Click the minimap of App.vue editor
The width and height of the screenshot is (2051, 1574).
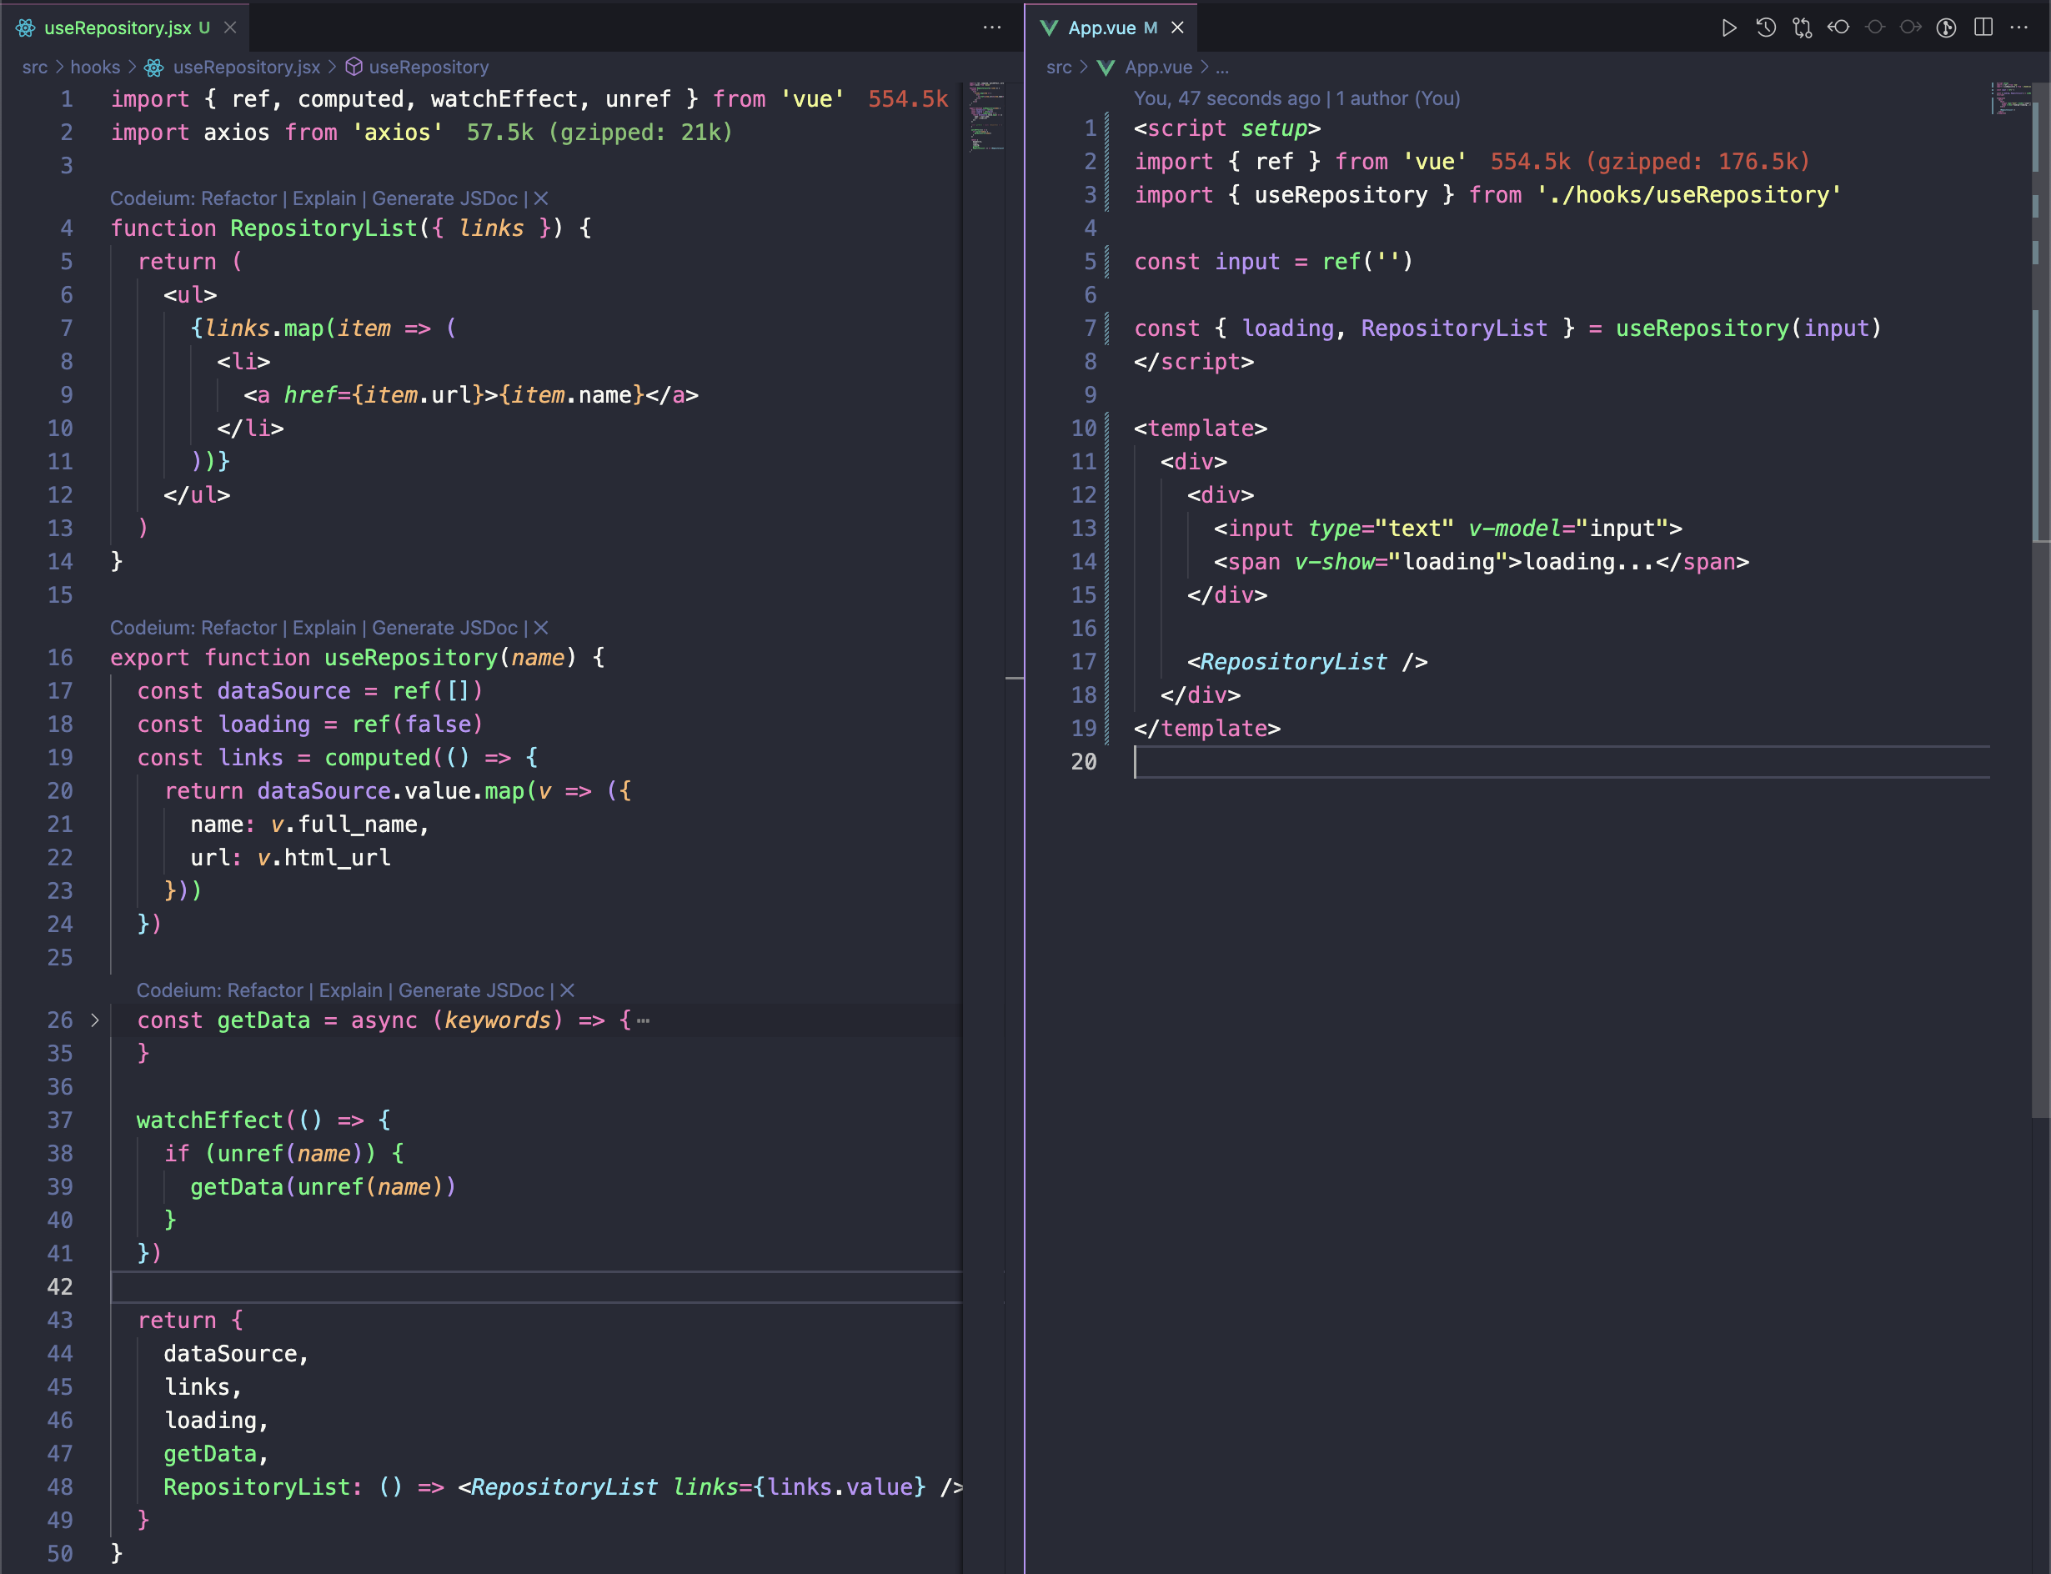pyautogui.click(x=2011, y=98)
